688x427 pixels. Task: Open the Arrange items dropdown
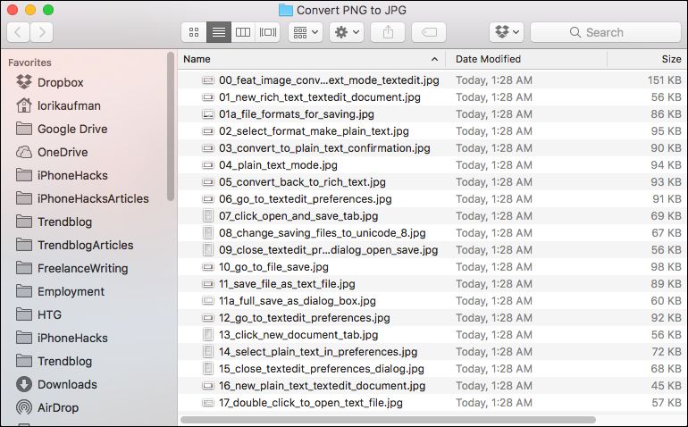coord(305,32)
